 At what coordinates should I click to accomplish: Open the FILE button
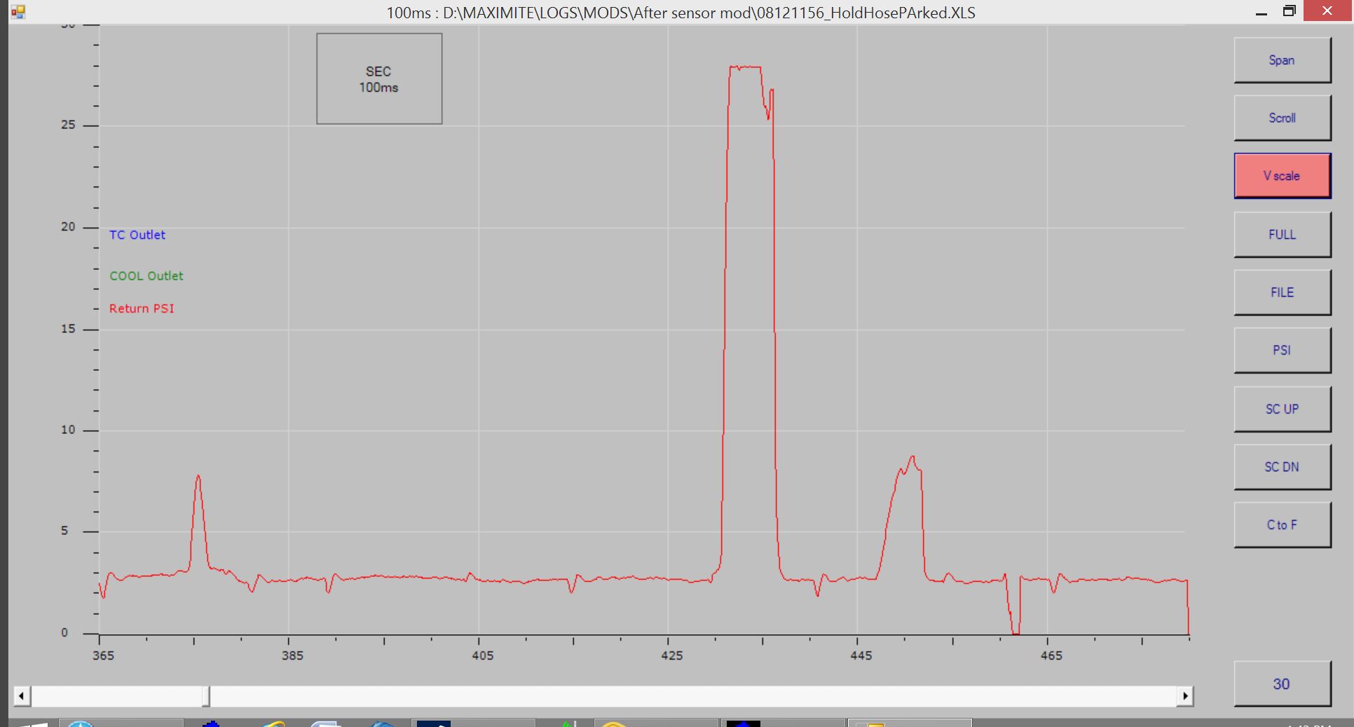click(1282, 292)
